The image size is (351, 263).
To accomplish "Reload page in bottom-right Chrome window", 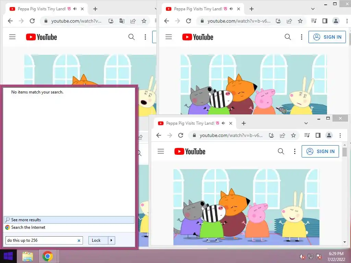I will [x=181, y=135].
